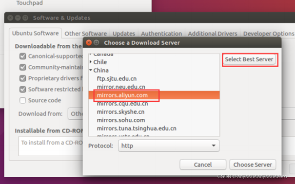Viewport: 295px width, 184px height.
Task: Close the Software & Updates window
Action: click(x=10, y=18)
